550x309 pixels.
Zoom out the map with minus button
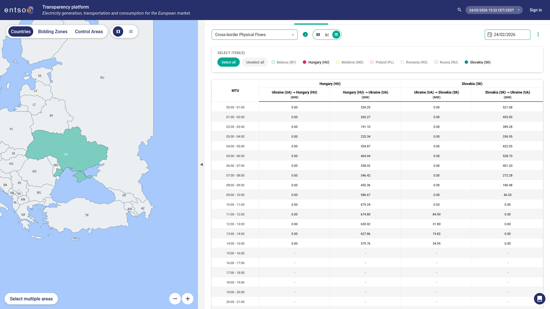coord(175,299)
